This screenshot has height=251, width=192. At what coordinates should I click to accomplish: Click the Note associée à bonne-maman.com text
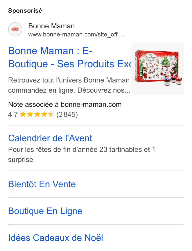65,104
